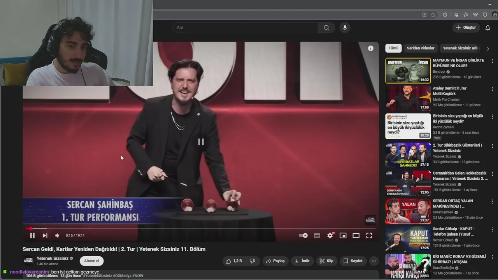498x280 pixels.
Task: Open options menu for SERDAR ORTAÇ video
Action: coord(492,201)
